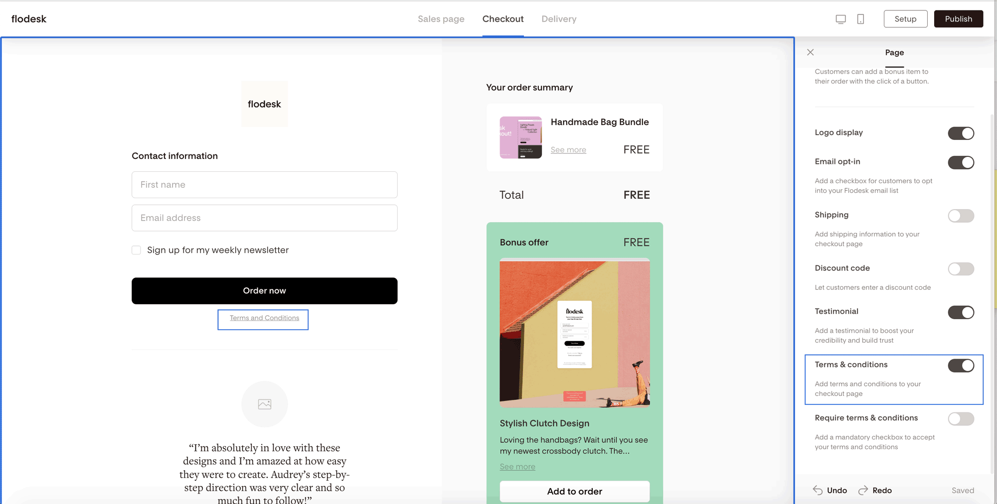997x504 pixels.
Task: Check the weekly newsletter signup checkbox
Action: 136,250
